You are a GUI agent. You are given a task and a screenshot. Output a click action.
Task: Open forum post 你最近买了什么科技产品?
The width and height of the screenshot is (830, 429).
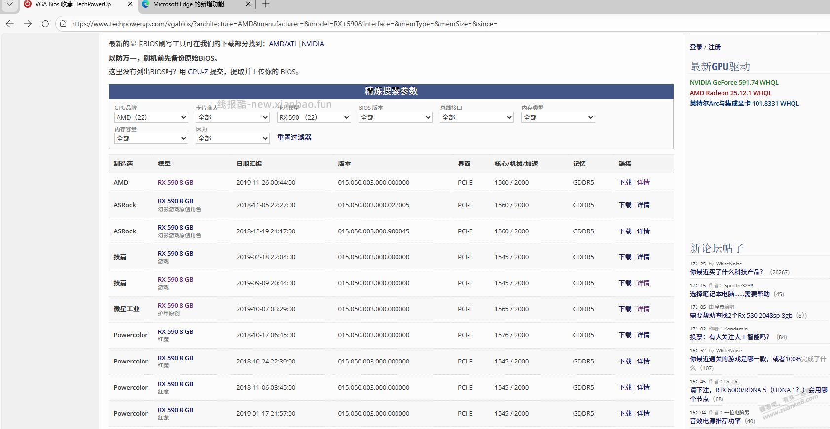726,272
